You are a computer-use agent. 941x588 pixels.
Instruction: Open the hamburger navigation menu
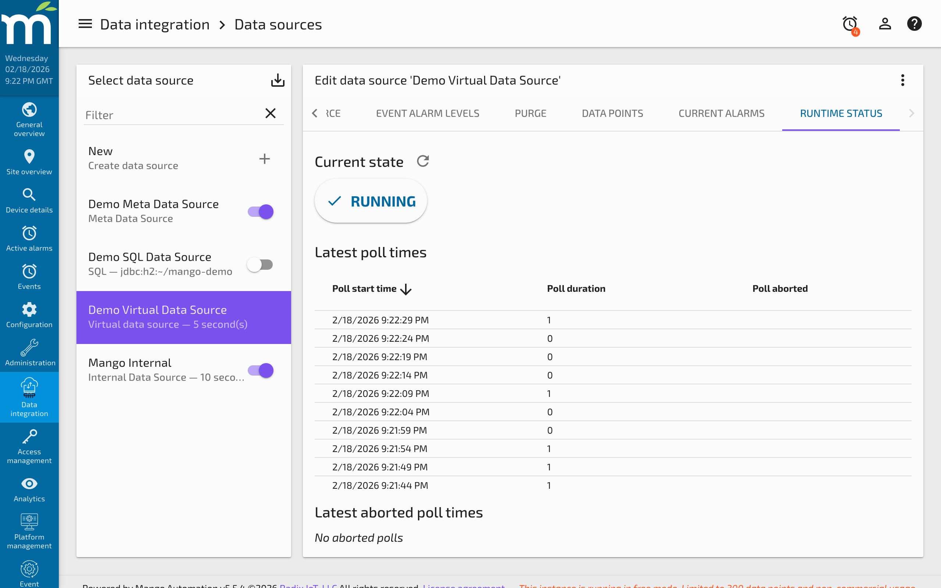pyautogui.click(x=85, y=24)
